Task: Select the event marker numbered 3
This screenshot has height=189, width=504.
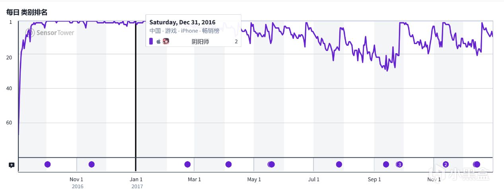Action: [399, 164]
